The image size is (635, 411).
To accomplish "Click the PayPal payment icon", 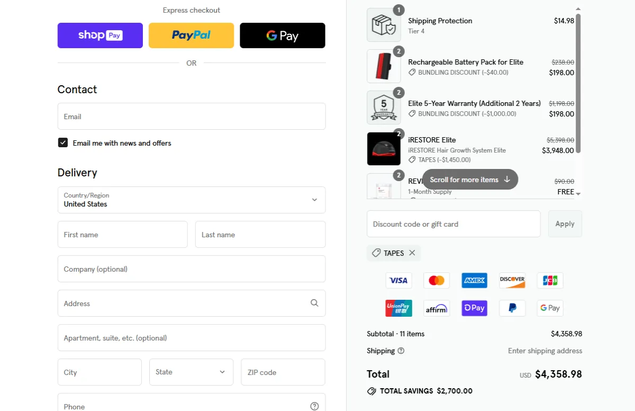I will tap(512, 308).
